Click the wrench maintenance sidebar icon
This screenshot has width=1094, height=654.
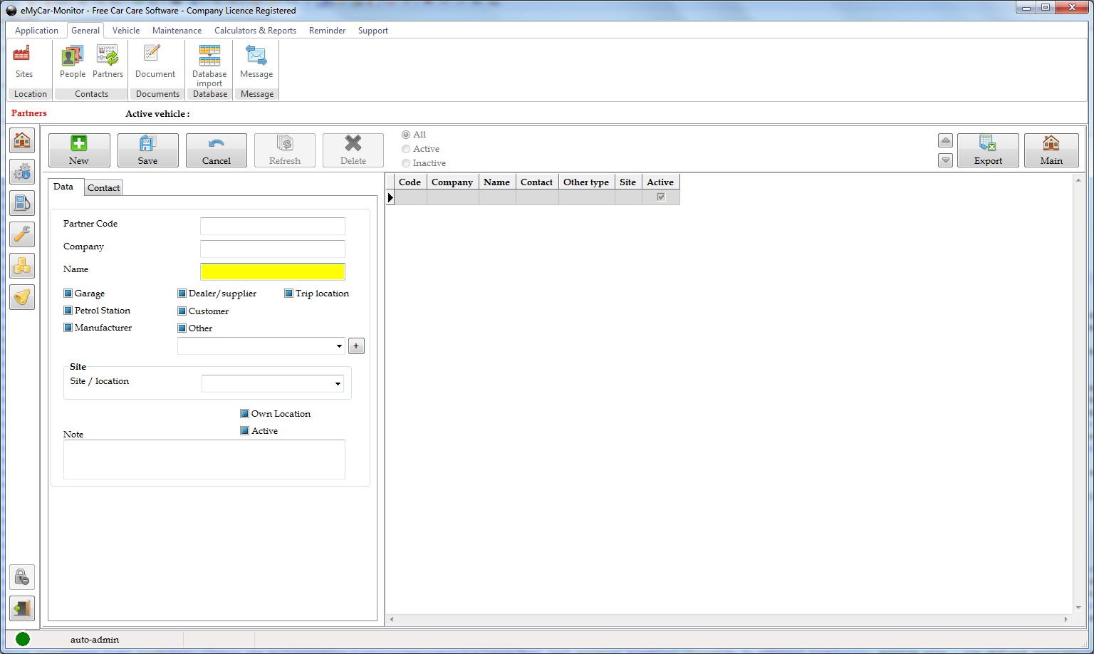click(22, 234)
